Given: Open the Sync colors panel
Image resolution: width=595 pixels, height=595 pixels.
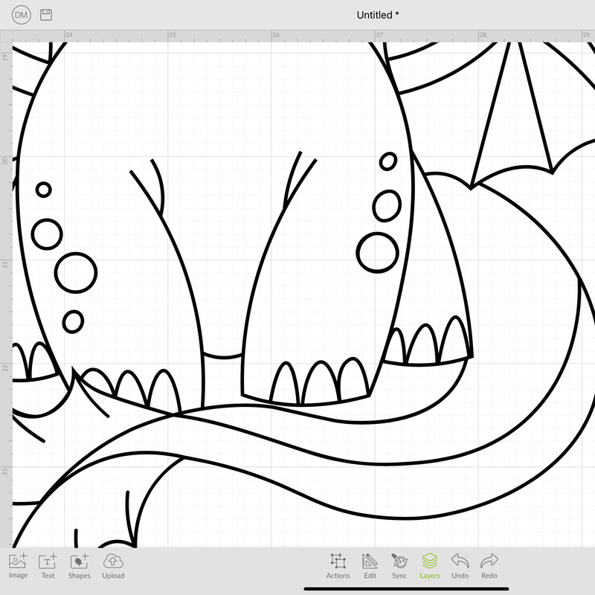Looking at the screenshot, I should (399, 566).
